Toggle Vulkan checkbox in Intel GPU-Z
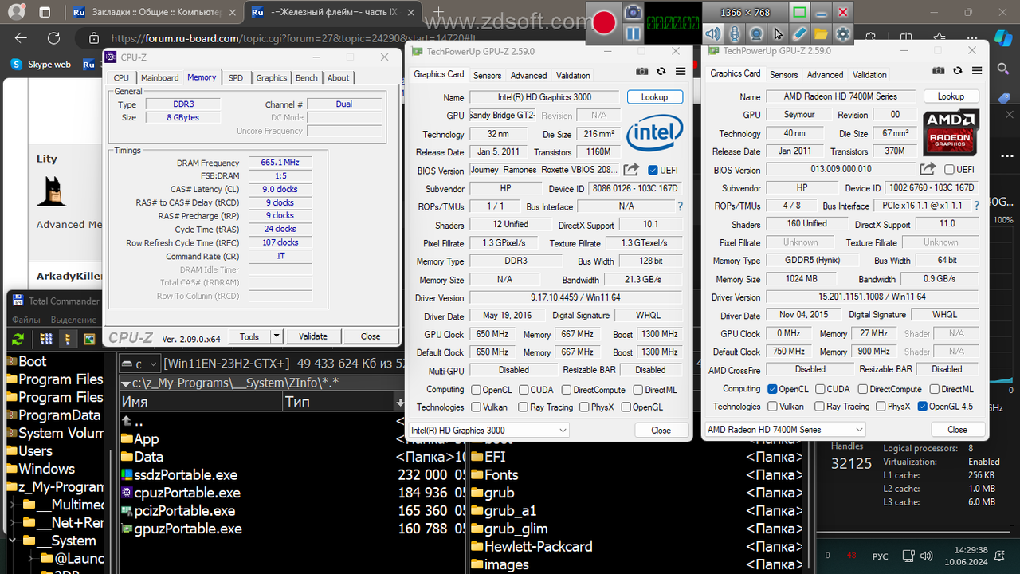This screenshot has height=574, width=1020. 476,407
